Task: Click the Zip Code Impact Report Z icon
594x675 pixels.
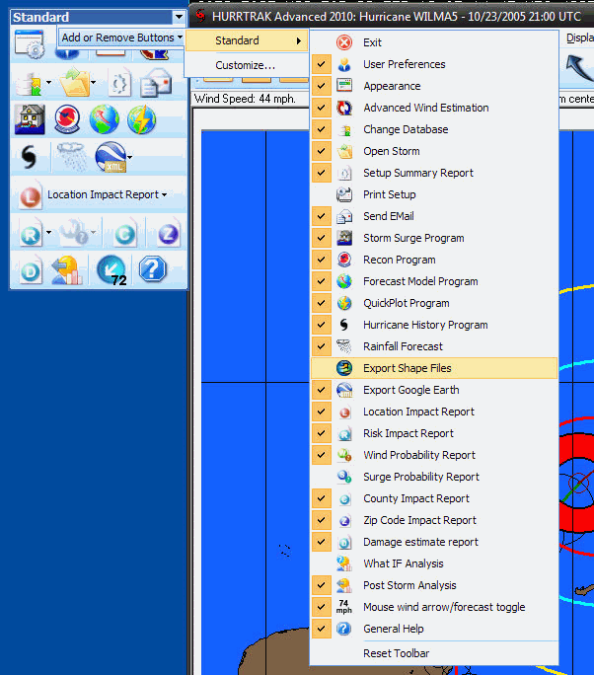Action: point(162,233)
